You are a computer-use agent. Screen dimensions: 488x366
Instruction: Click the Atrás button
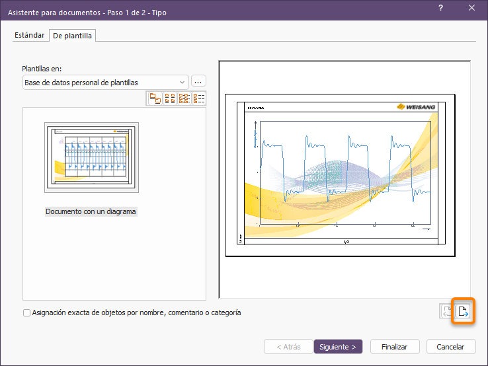(x=288, y=347)
